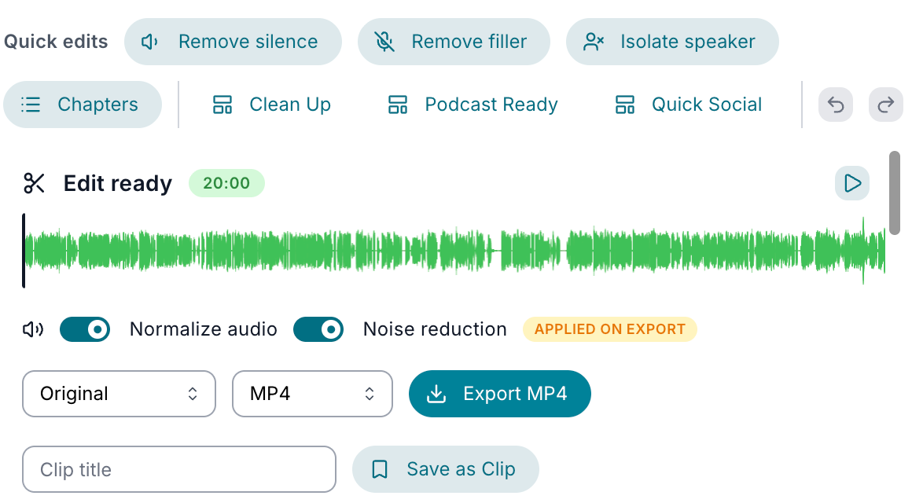Click the speaker volume icon near Normalize audio
The width and height of the screenshot is (912, 503).
click(33, 330)
